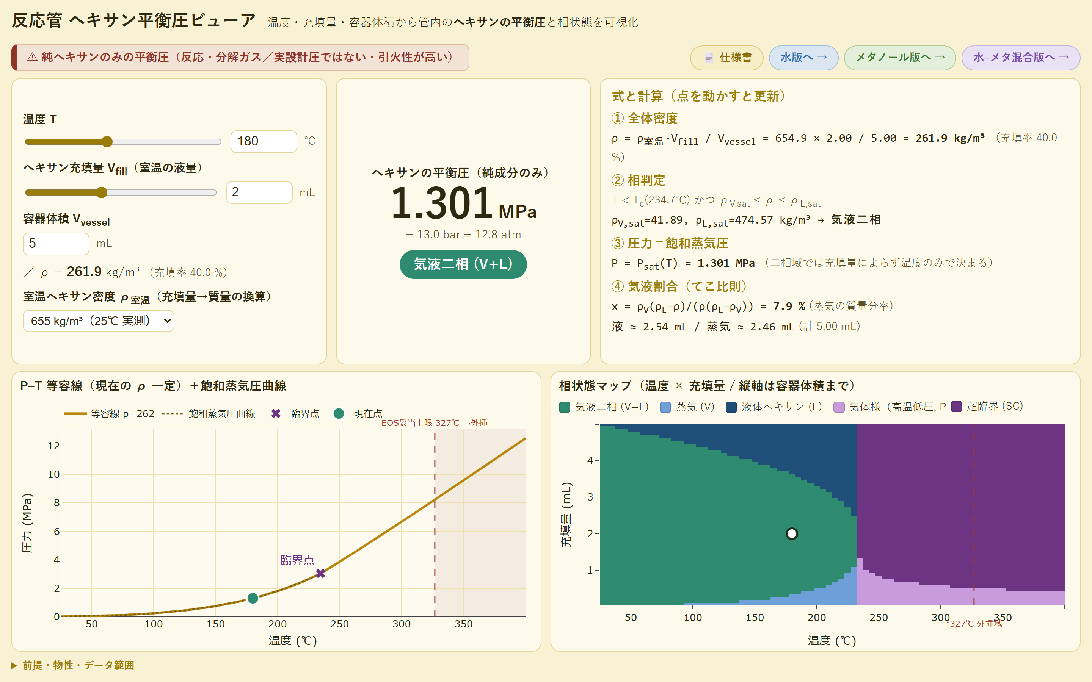Open the 仕様書 spec sheet button
1092x682 pixels.
pyautogui.click(x=726, y=58)
